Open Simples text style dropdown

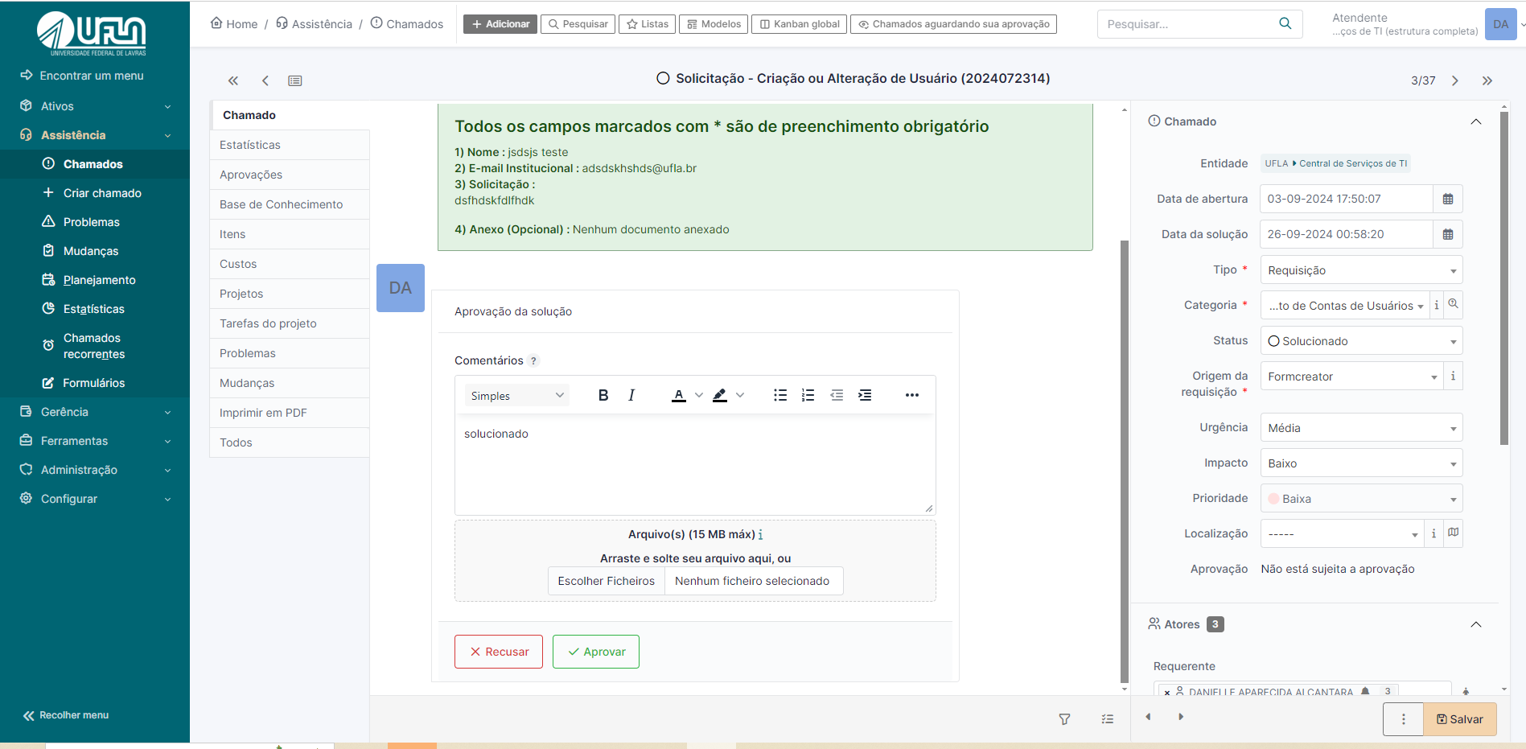pyautogui.click(x=516, y=395)
